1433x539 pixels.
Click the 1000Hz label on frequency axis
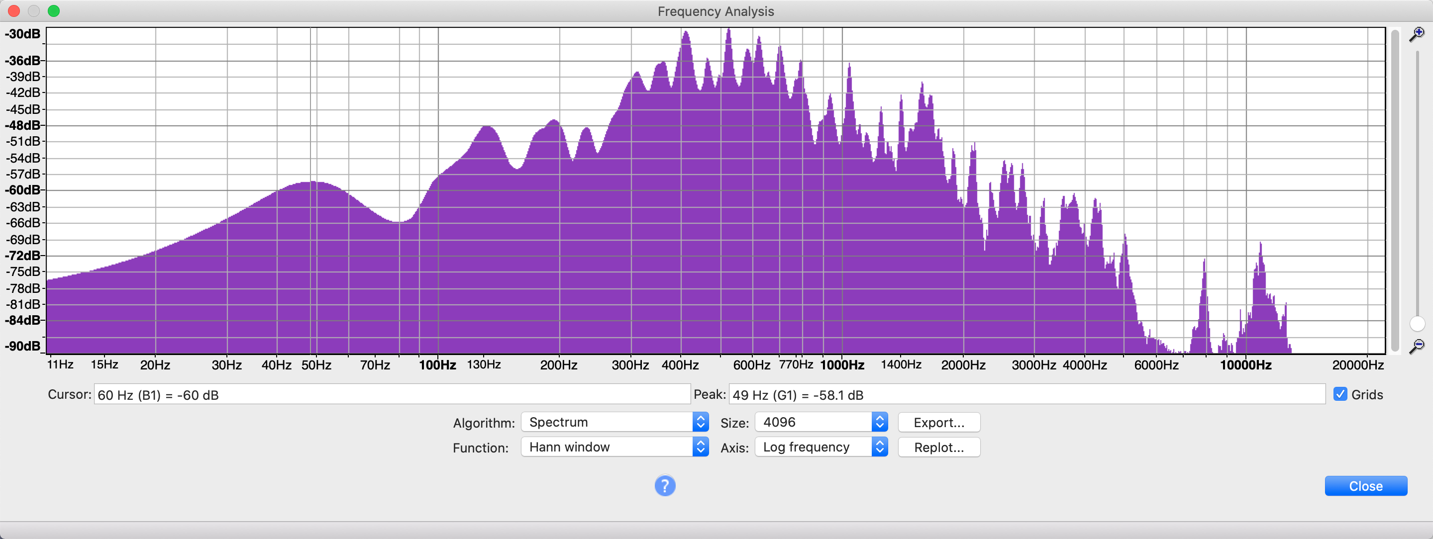pyautogui.click(x=842, y=365)
